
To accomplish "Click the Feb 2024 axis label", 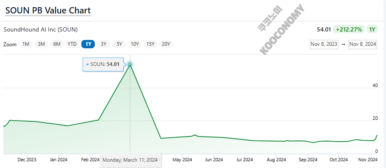I will click(90, 160).
